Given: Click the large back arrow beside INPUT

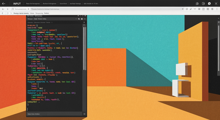Looking at the screenshot, I should point(4,4).
